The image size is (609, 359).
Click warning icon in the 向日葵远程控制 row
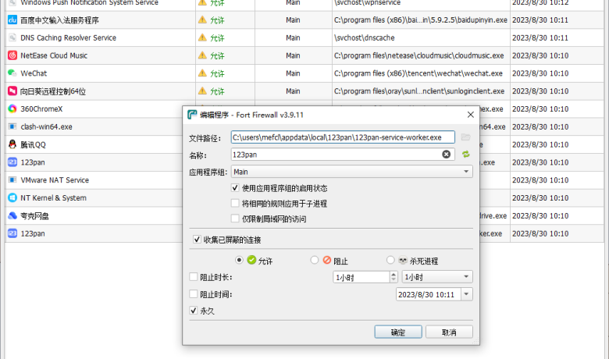tap(202, 91)
